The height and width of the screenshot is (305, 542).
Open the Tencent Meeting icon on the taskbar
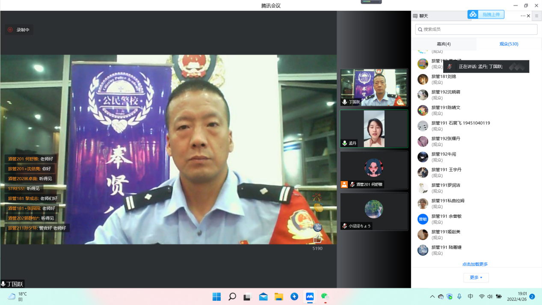(x=309, y=296)
